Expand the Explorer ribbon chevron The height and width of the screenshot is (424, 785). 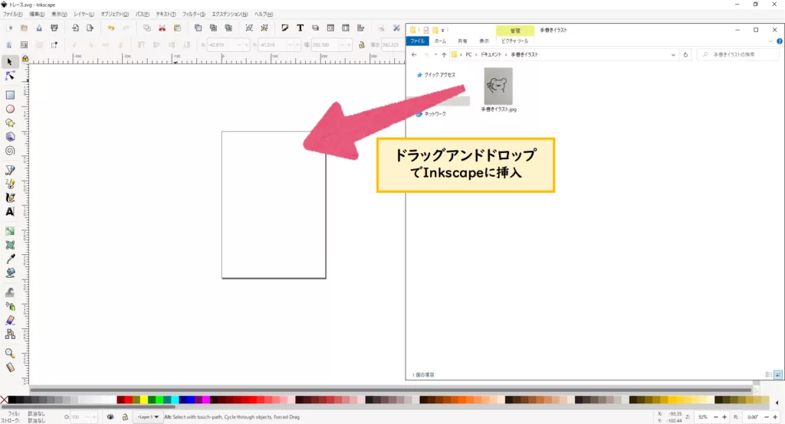770,41
